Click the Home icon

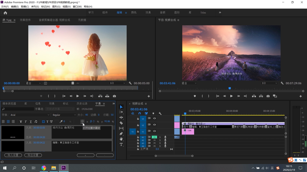[5, 13]
